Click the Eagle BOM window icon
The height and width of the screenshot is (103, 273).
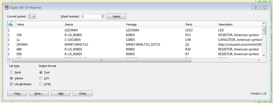(7, 7)
